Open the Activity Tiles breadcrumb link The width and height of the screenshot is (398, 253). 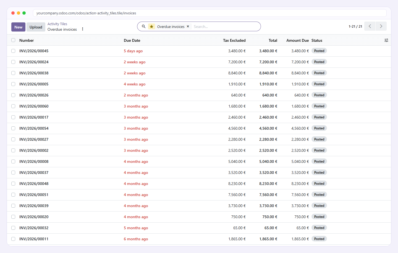pyautogui.click(x=57, y=24)
